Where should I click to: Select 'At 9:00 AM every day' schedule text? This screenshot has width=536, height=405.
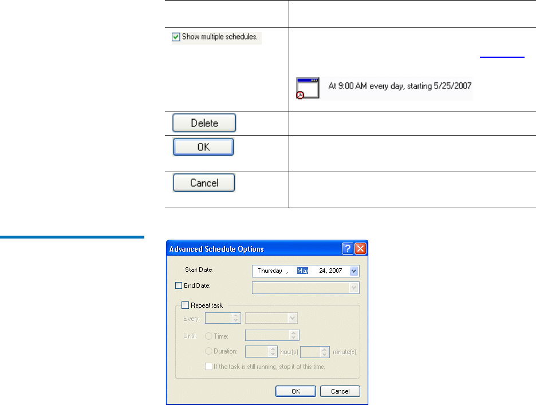pos(400,86)
